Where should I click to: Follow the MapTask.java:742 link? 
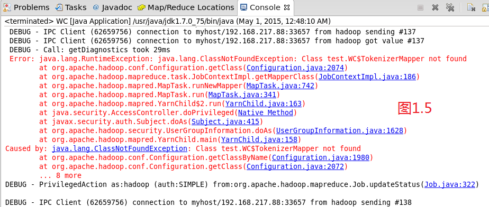(280, 86)
